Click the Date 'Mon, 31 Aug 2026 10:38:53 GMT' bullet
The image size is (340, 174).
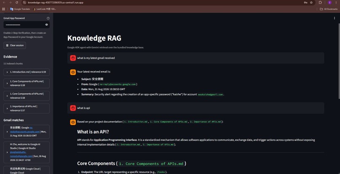(103, 90)
